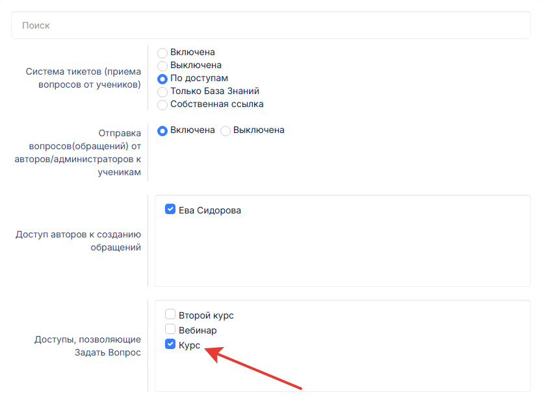Screen dimensions: 542x399
Task: Click the Доступы, позволяющие Задать Вопрос label
Action: coord(88,346)
